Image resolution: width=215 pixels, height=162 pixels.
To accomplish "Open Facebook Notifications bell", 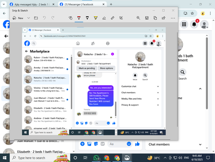I will tap(194, 24).
